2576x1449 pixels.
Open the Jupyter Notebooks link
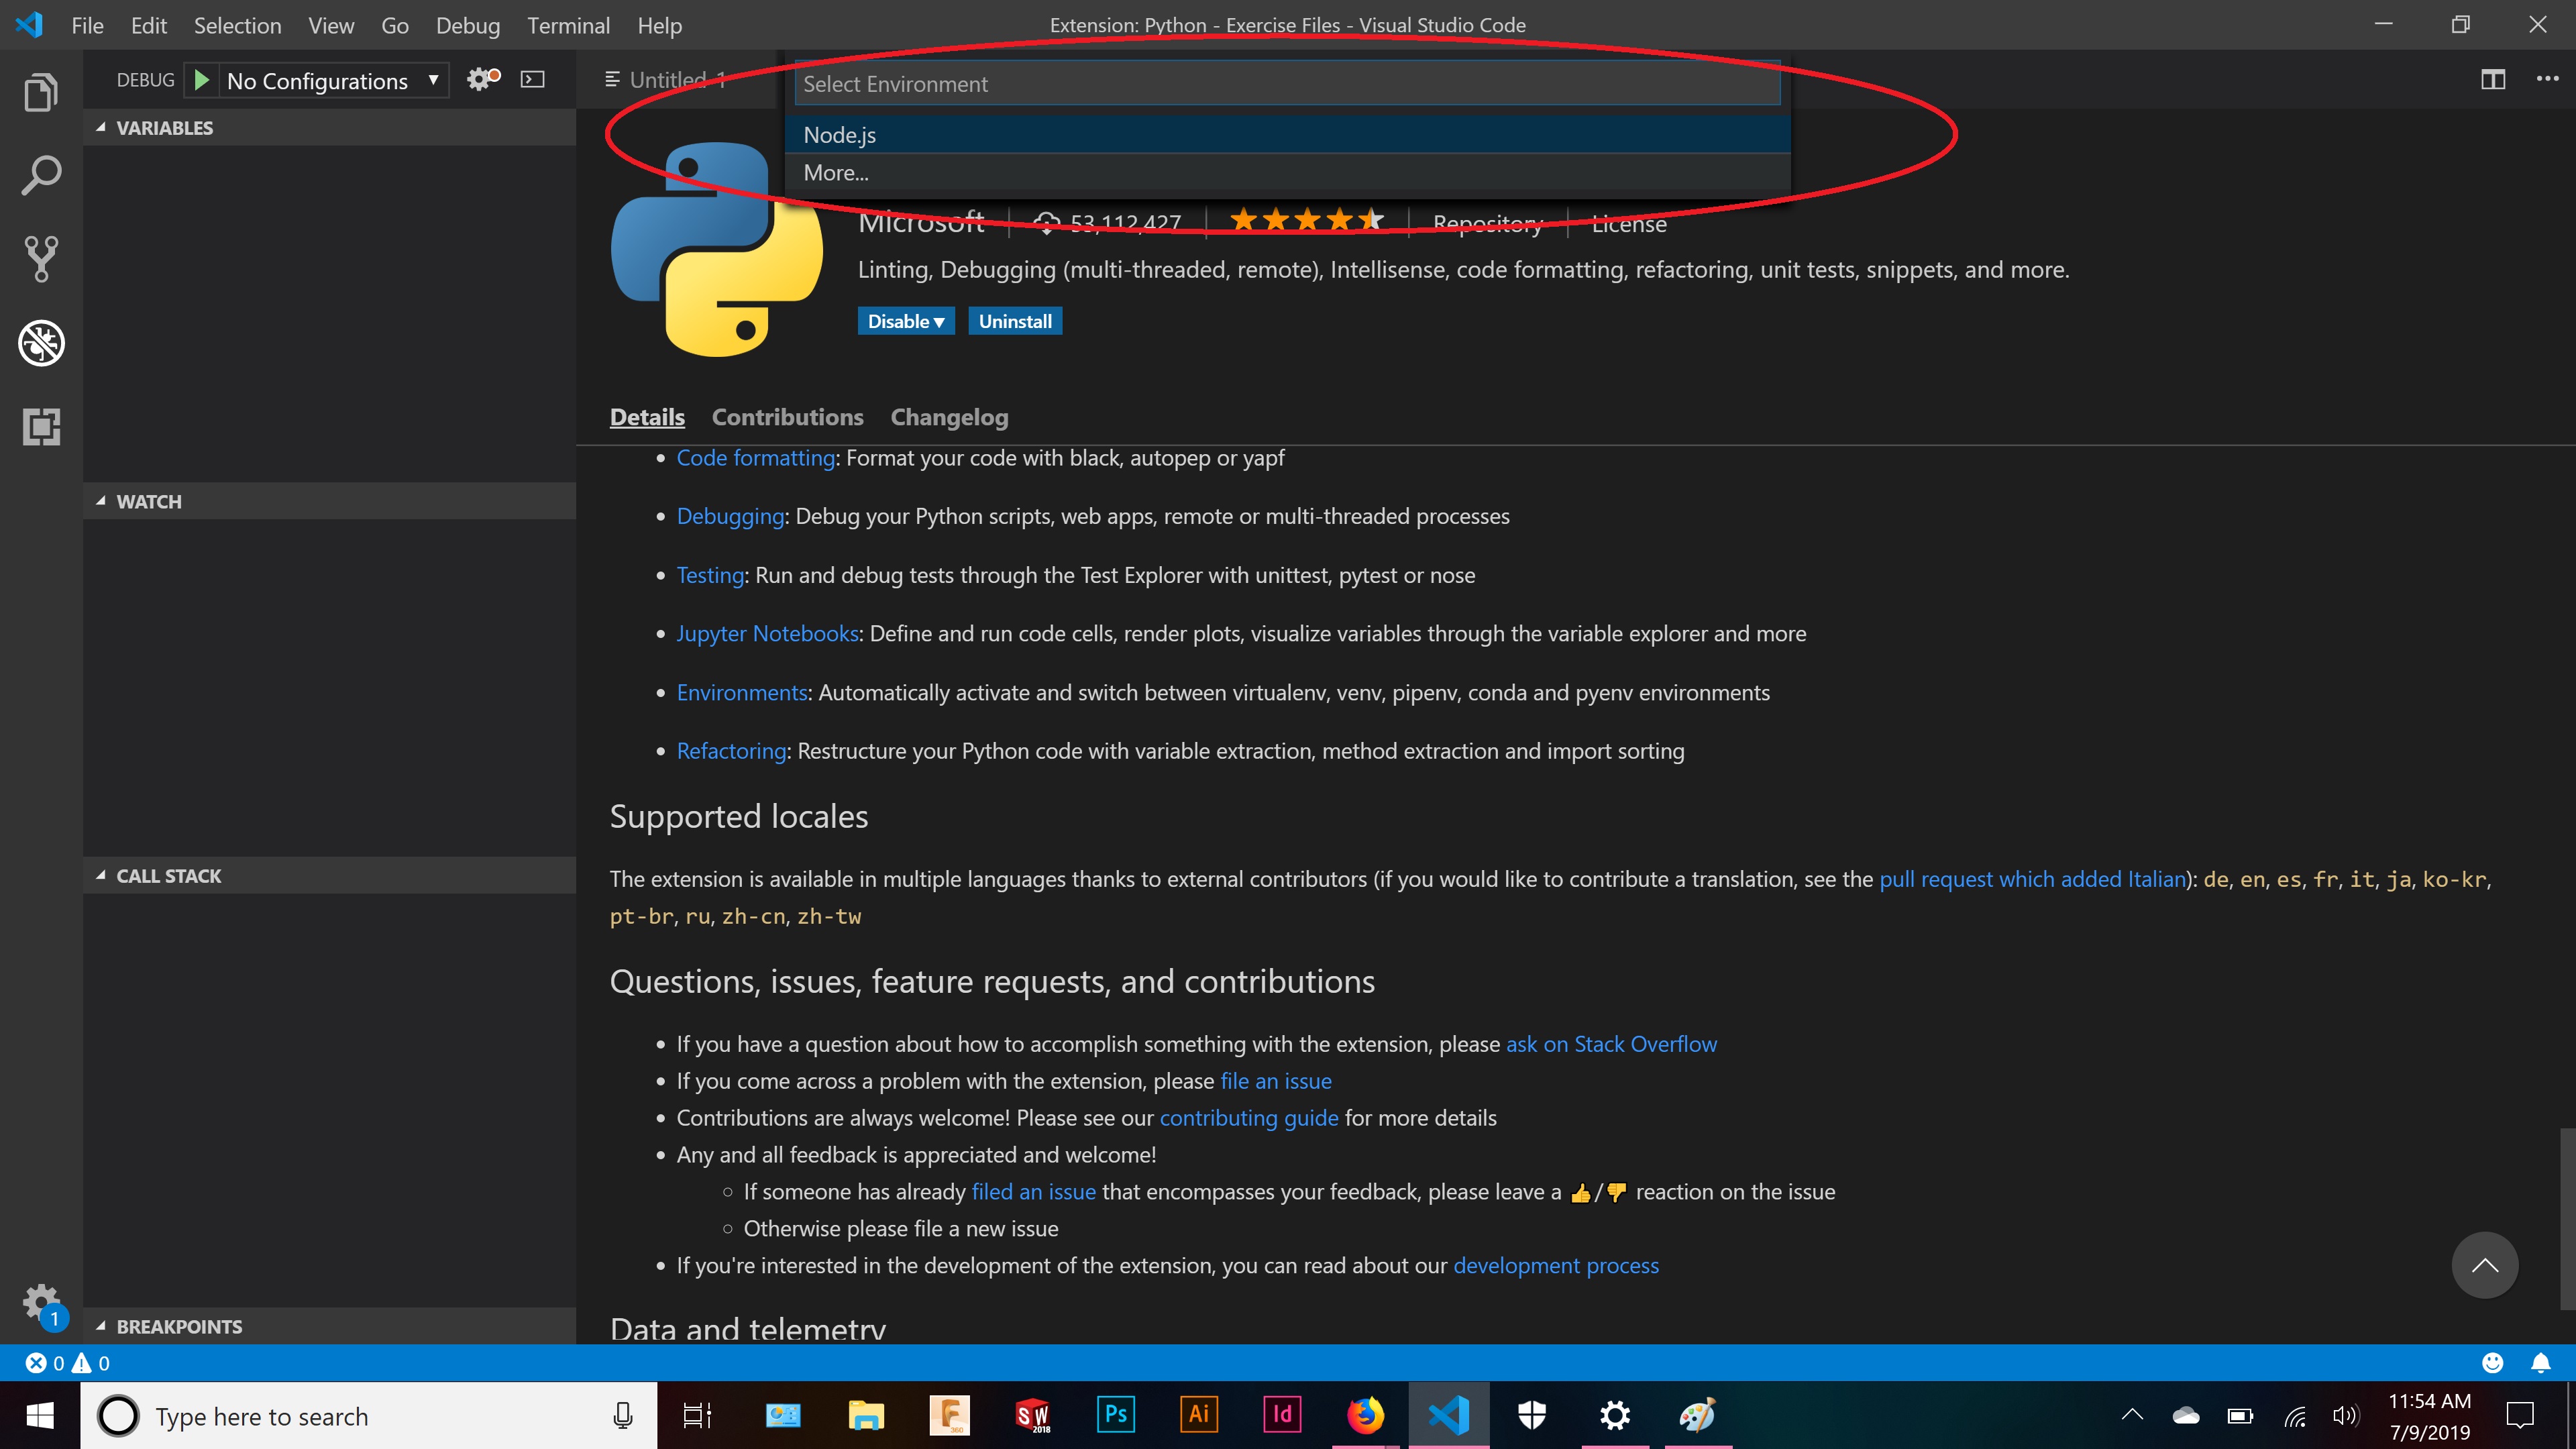point(767,633)
